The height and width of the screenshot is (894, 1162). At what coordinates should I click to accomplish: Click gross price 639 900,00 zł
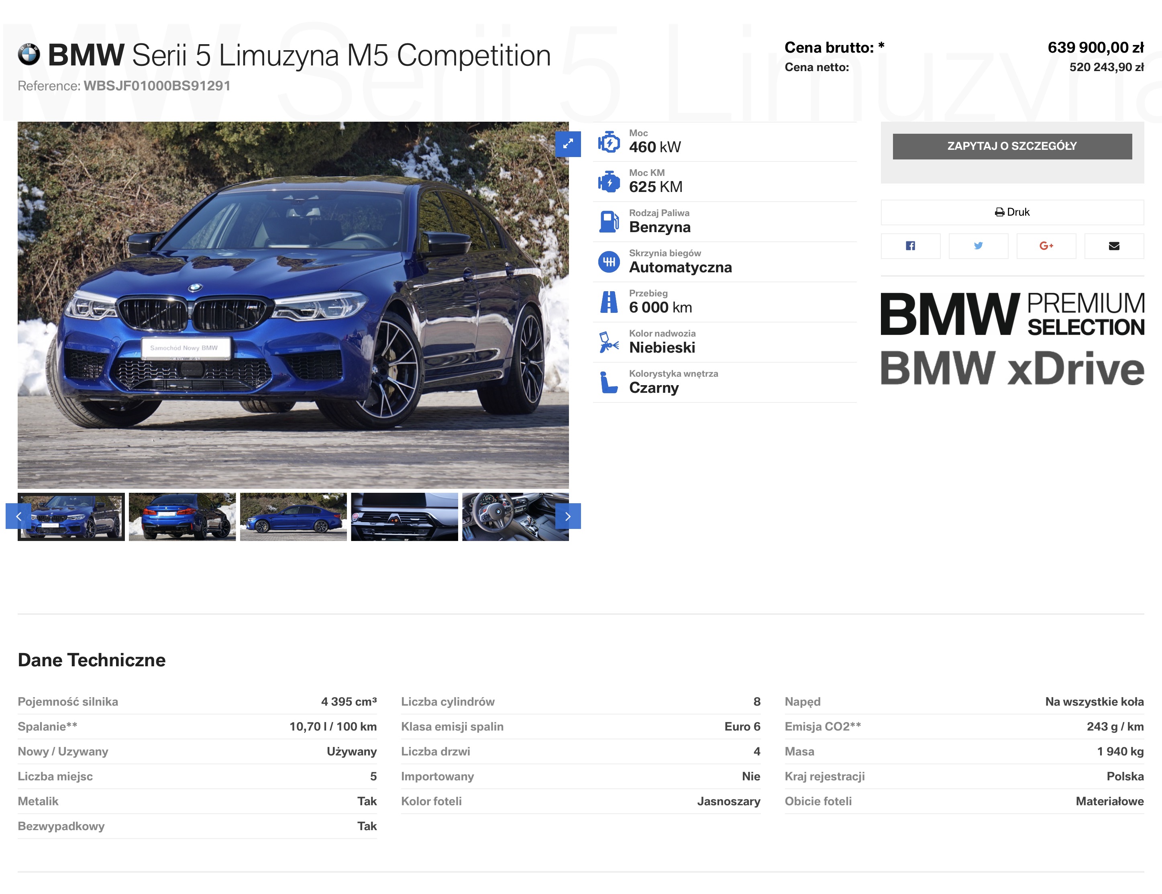pos(1095,47)
